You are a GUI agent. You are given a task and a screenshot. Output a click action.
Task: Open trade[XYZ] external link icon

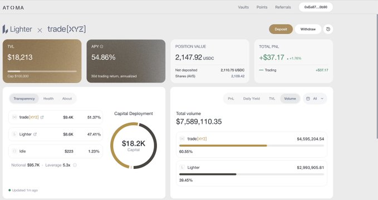pyautogui.click(x=42, y=117)
